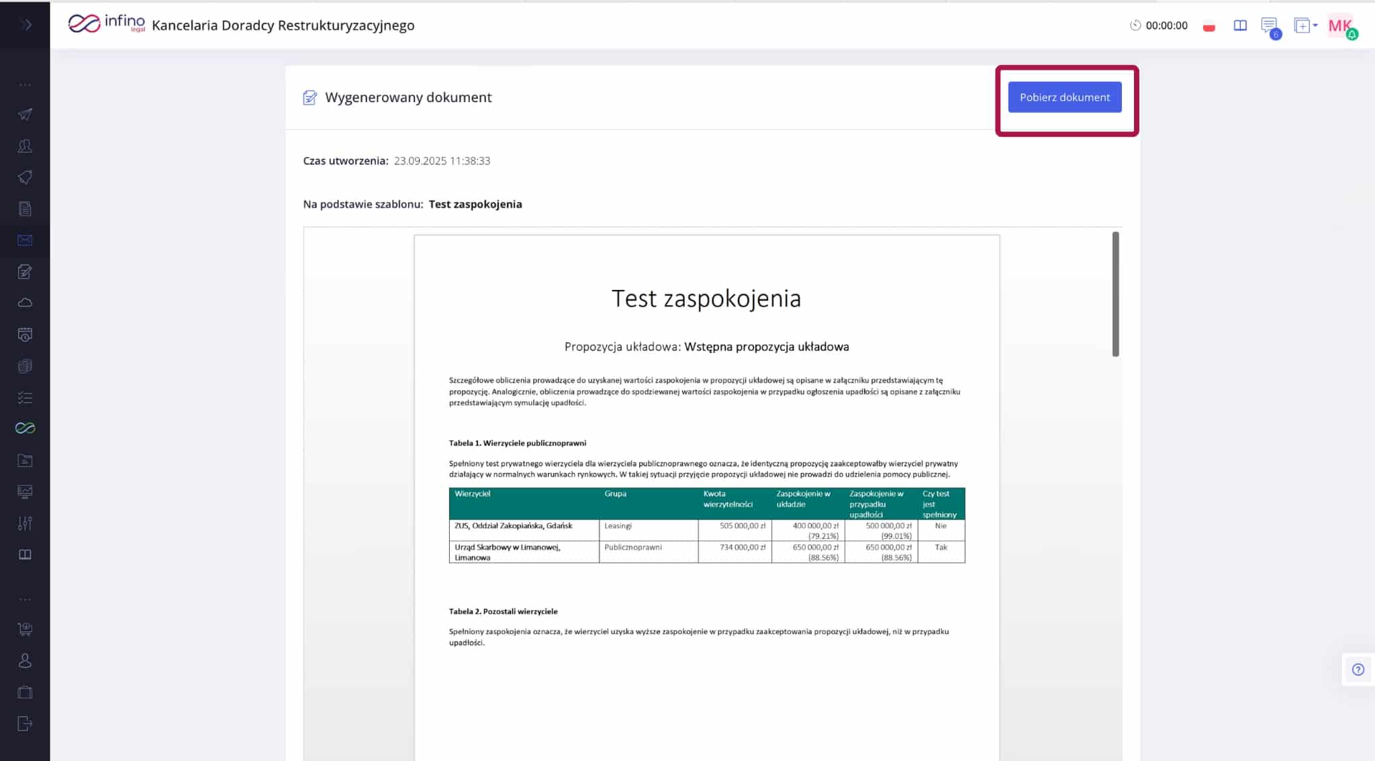Expand the sidebar with double-chevron arrow

click(x=26, y=25)
